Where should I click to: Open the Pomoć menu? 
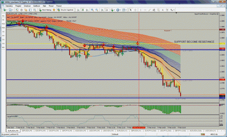59,6
